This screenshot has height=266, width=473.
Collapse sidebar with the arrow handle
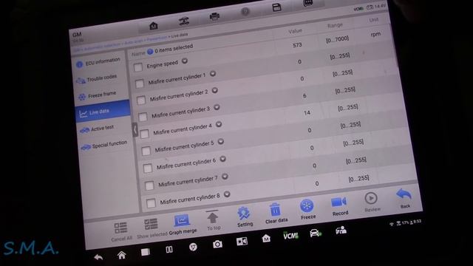(135, 130)
